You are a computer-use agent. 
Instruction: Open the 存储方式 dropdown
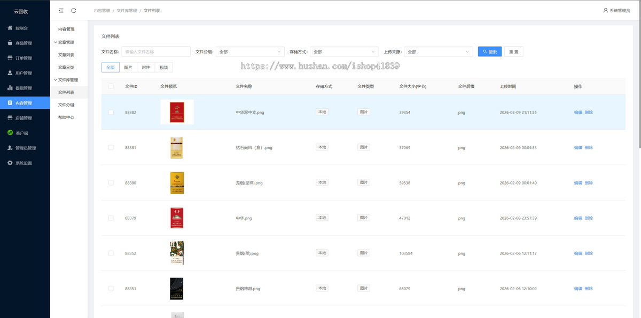tap(345, 52)
